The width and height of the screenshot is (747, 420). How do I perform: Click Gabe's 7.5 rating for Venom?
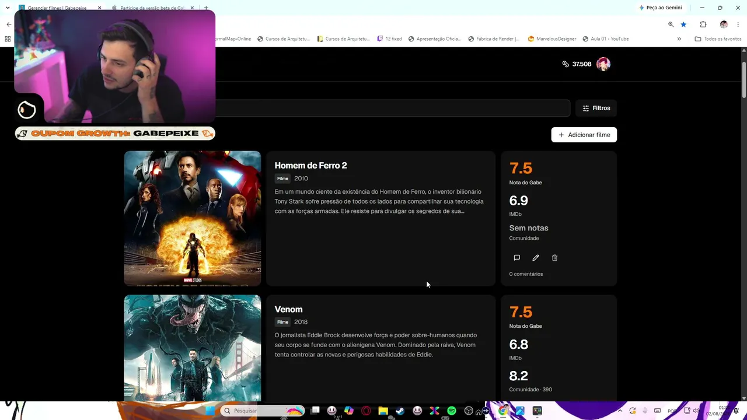pos(521,311)
